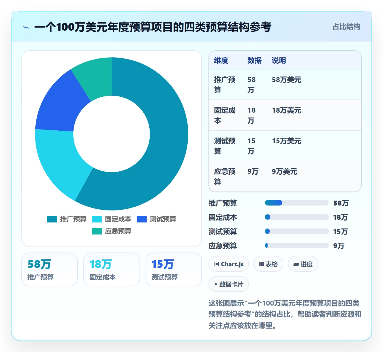383x352 pixels.
Task: Select the 推广预算 legend label text
Action: [73, 219]
